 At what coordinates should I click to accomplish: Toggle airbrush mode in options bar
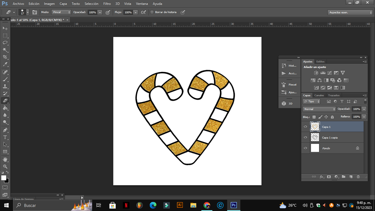coord(143,12)
